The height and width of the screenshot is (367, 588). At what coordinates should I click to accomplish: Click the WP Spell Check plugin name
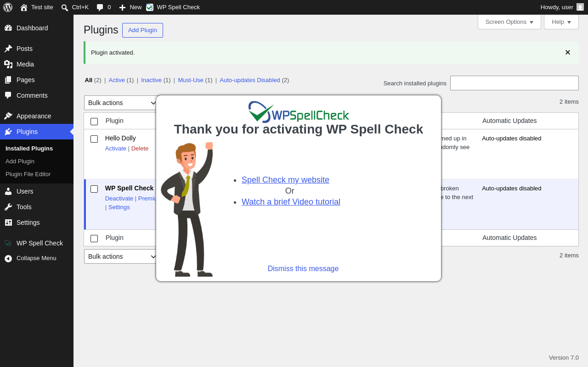pos(130,188)
